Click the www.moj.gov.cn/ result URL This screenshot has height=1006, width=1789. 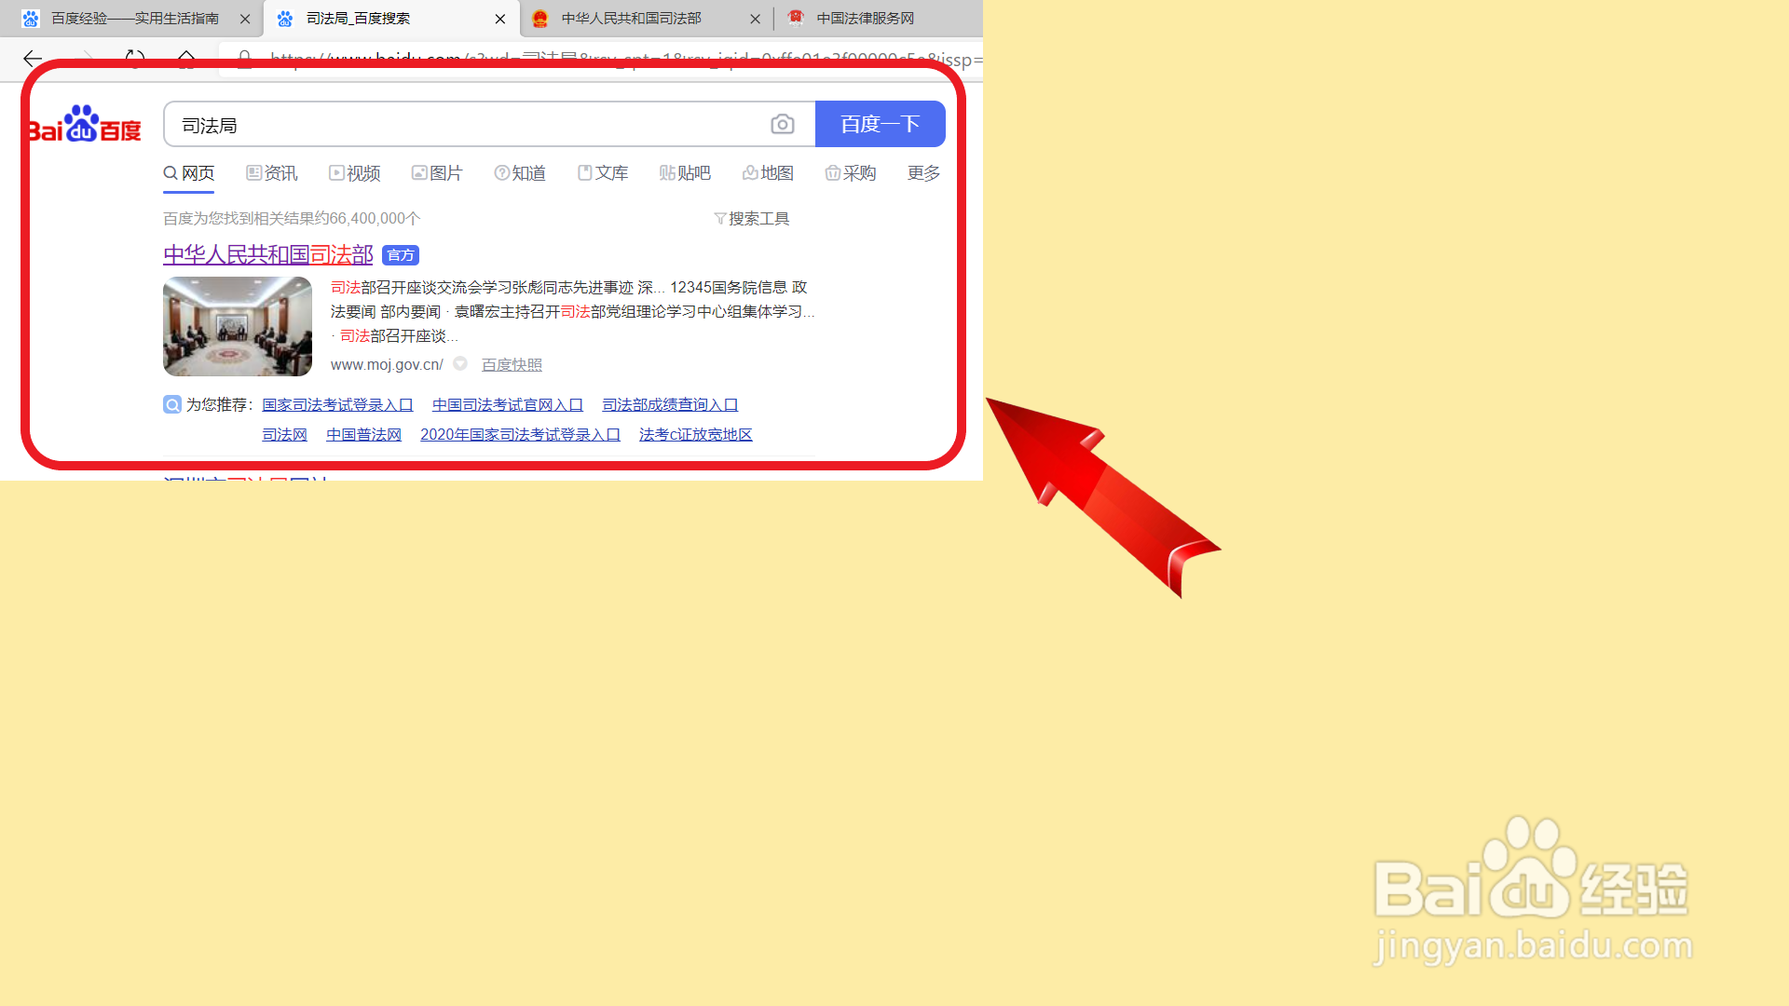pyautogui.click(x=387, y=364)
